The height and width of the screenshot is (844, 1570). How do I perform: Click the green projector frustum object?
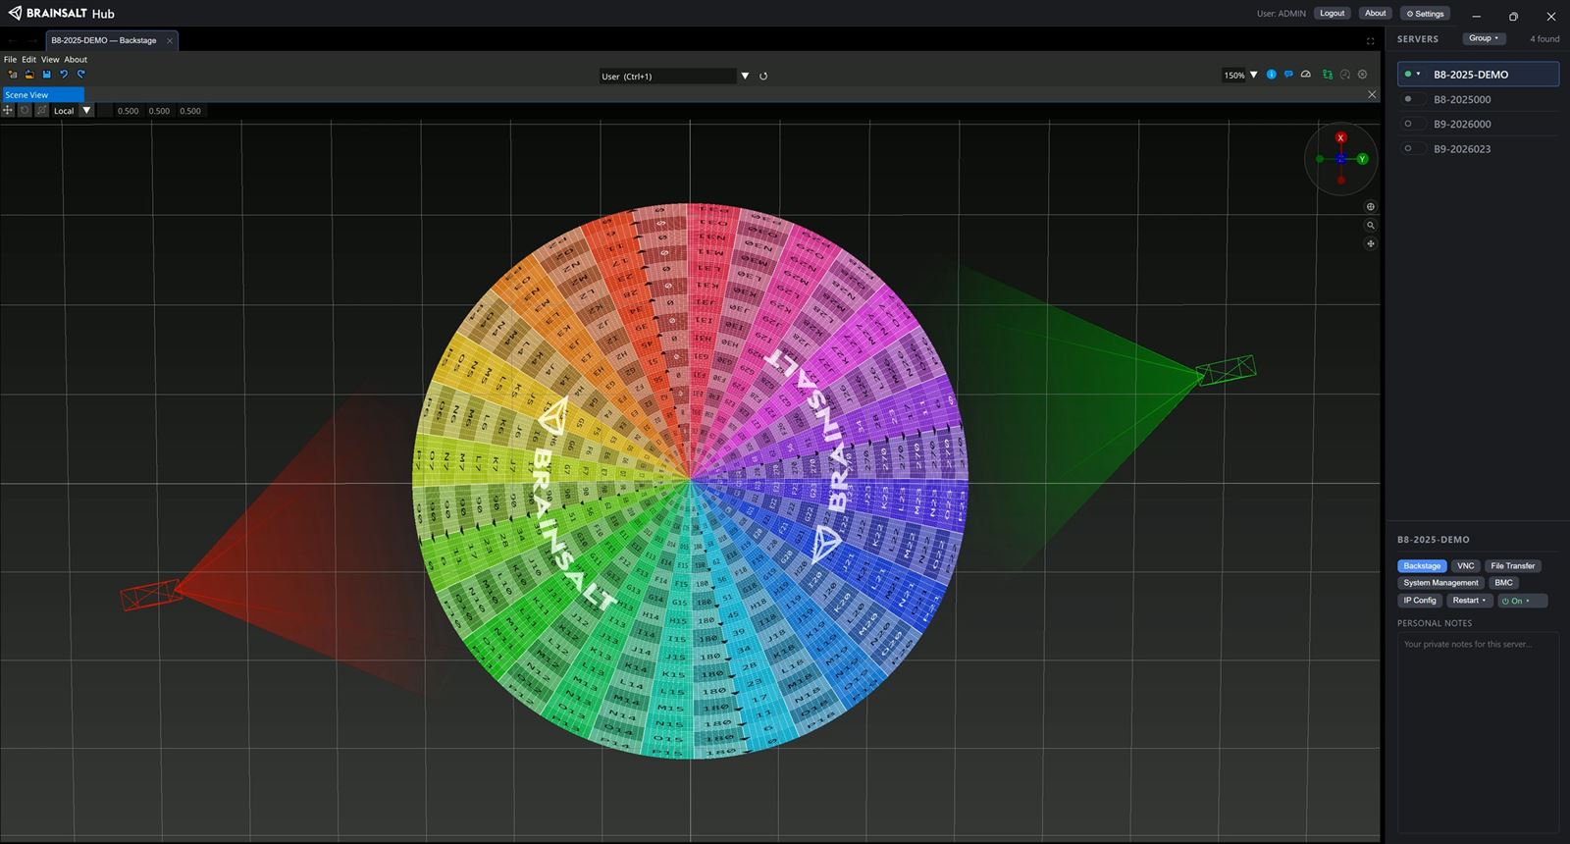tap(1227, 370)
